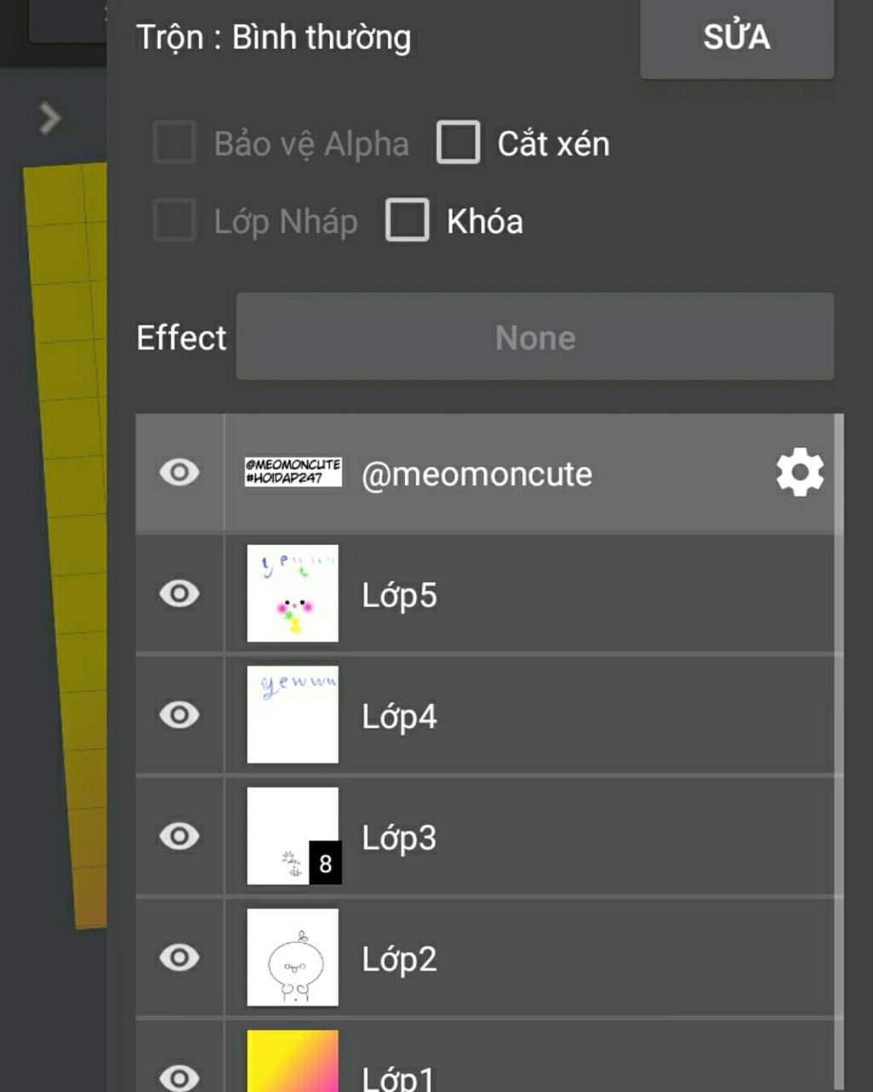
Task: Tick the Bảo vệ Alpha checkbox
Action: coord(174,142)
